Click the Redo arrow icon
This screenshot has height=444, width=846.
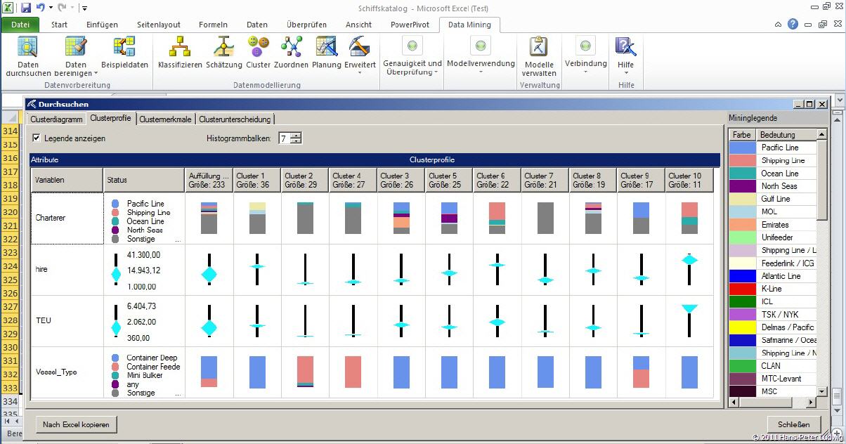point(62,8)
